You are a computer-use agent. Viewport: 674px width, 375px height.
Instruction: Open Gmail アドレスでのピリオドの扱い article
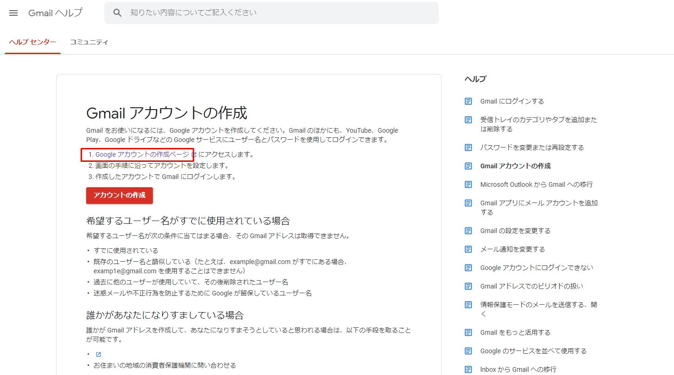coord(531,286)
